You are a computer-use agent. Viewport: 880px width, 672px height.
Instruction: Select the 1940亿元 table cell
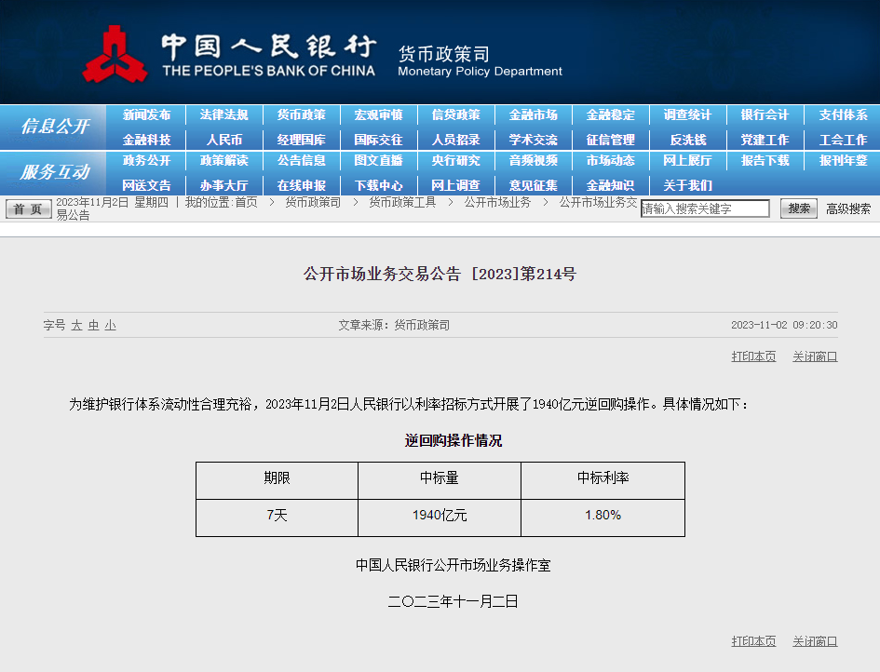click(440, 517)
